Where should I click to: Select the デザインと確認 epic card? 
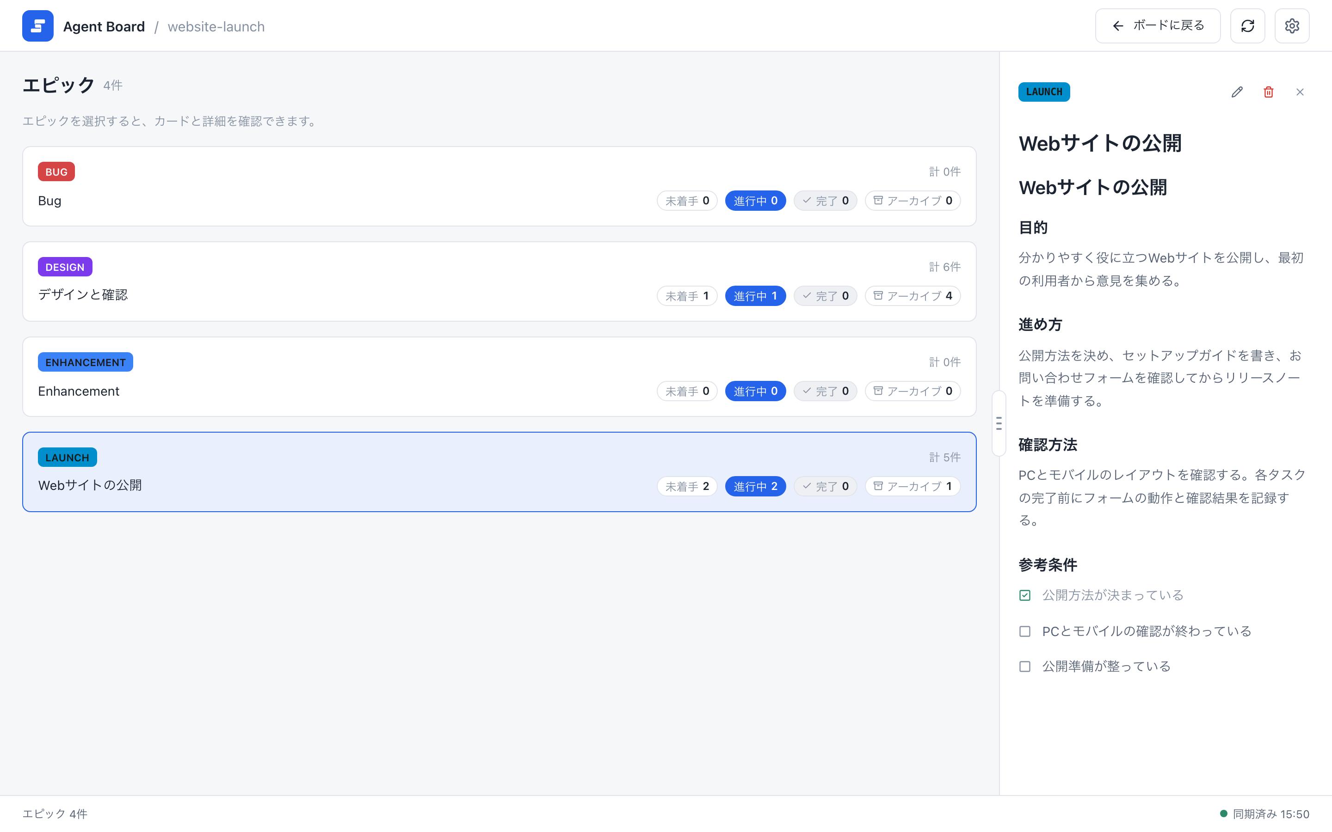[499, 281]
